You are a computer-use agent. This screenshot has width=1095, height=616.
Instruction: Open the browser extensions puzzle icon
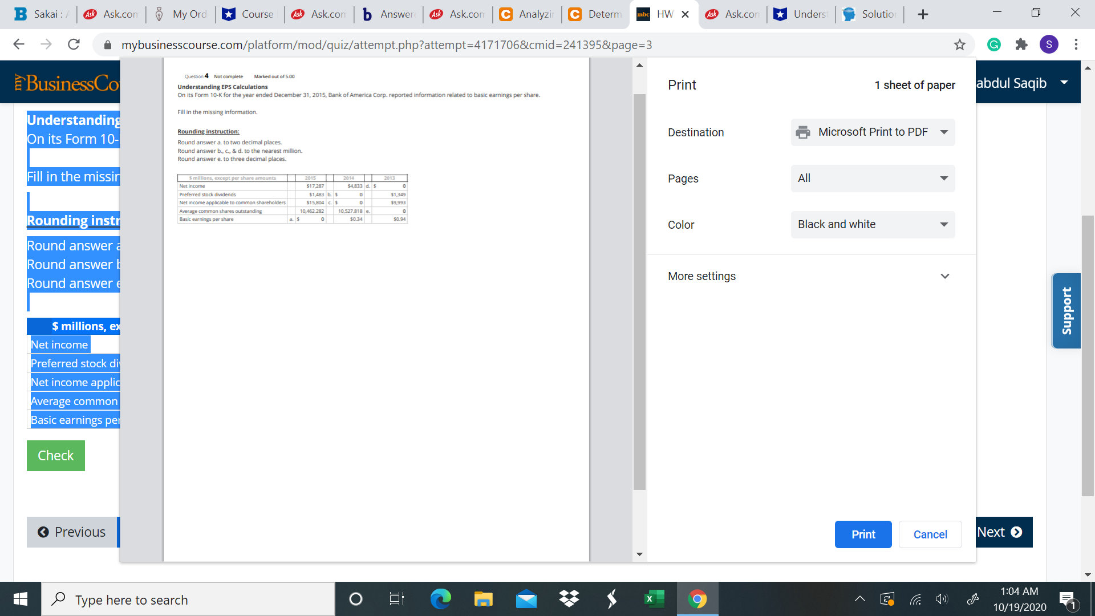click(1021, 44)
